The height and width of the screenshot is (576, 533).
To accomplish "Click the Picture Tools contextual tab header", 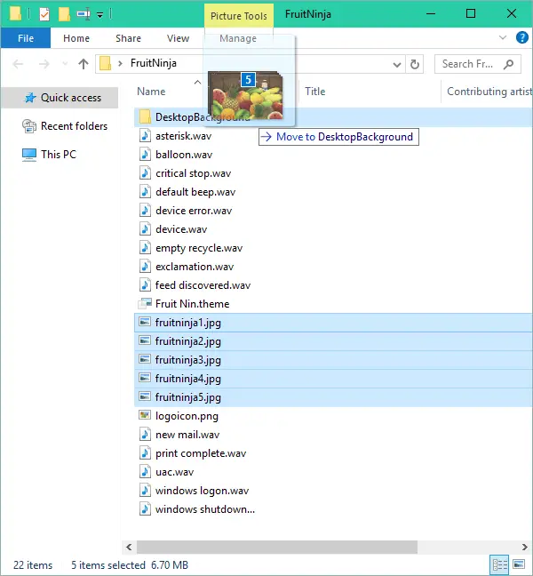I will point(239,16).
